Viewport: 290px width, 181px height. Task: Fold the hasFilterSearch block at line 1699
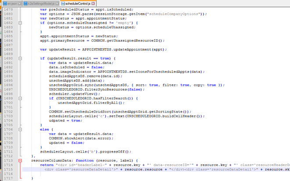coord(21,98)
